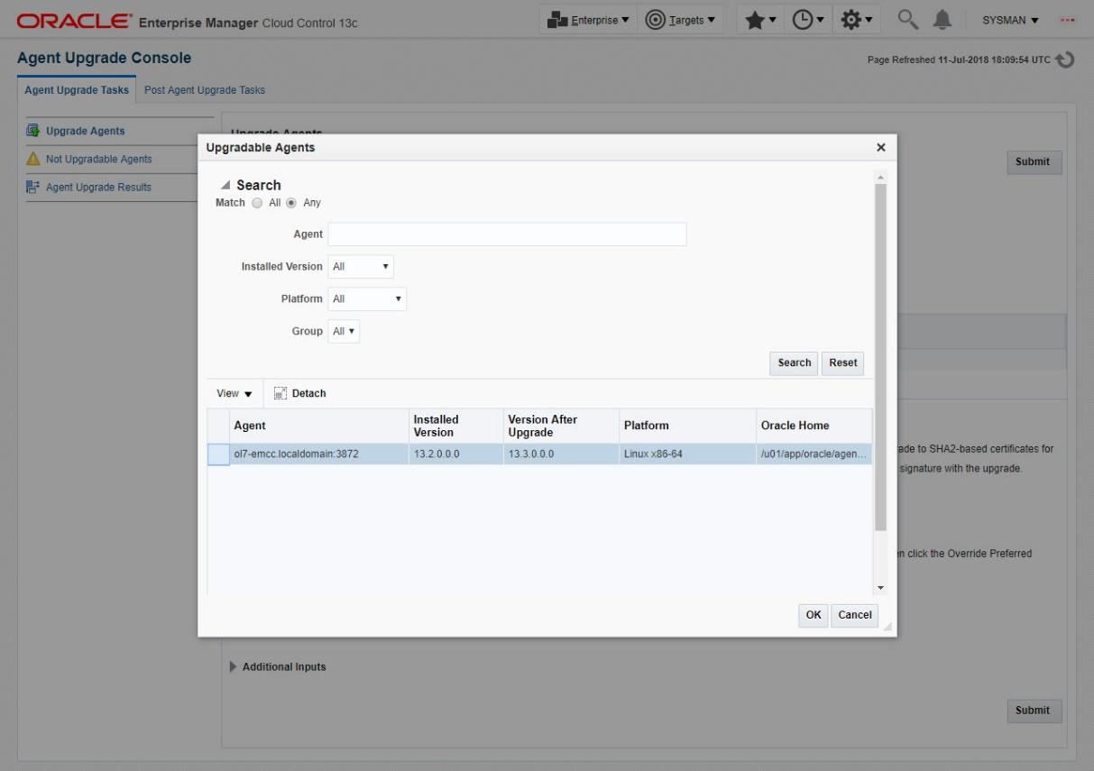Click the warning icon for Not Upgradable Agents
Screen dimensions: 1094x771
pyautogui.click(x=33, y=160)
